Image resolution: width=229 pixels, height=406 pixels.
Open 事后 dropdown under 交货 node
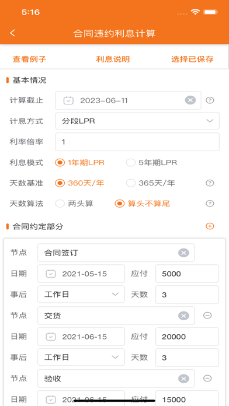click(81, 358)
